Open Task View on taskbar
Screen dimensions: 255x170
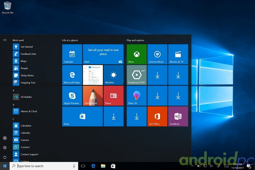coord(83,166)
